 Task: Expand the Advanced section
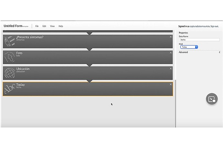coord(199,52)
